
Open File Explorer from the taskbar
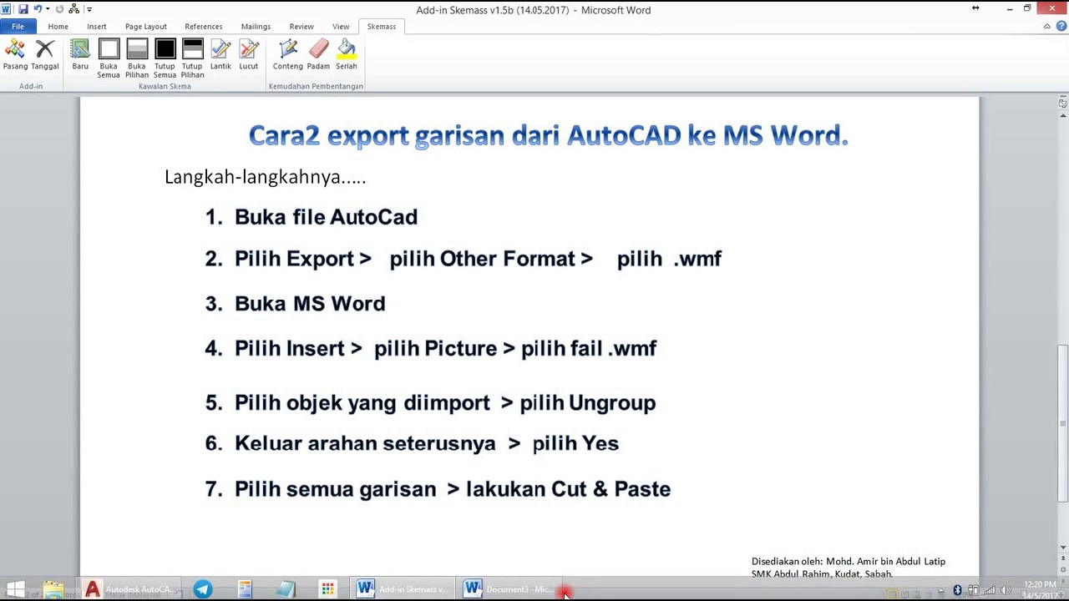53,590
